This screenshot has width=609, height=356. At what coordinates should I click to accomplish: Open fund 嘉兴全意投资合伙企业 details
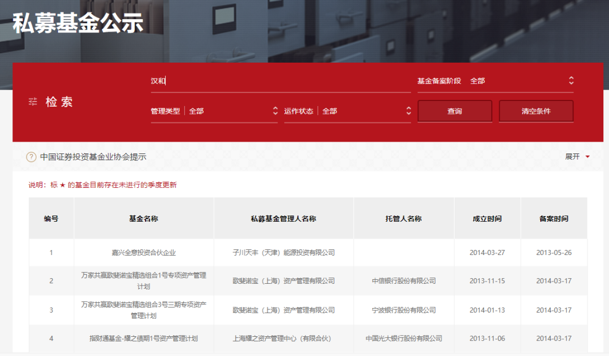(143, 253)
